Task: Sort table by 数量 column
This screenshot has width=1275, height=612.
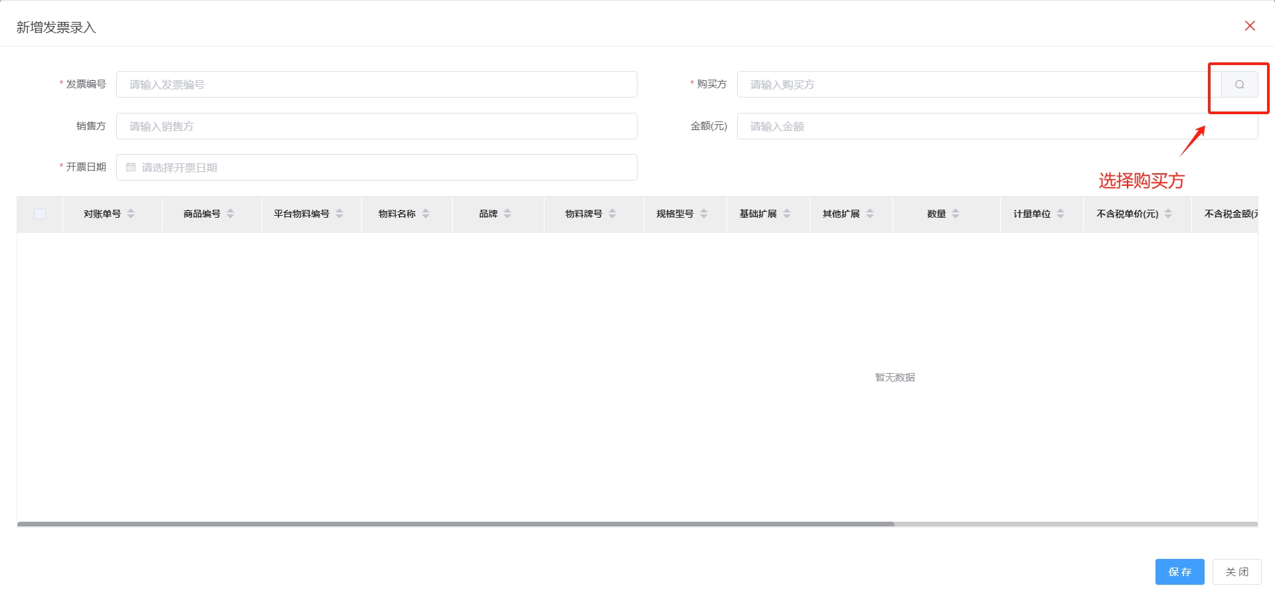Action: (956, 214)
